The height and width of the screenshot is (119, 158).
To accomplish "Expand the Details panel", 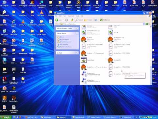I will (x=77, y=53).
